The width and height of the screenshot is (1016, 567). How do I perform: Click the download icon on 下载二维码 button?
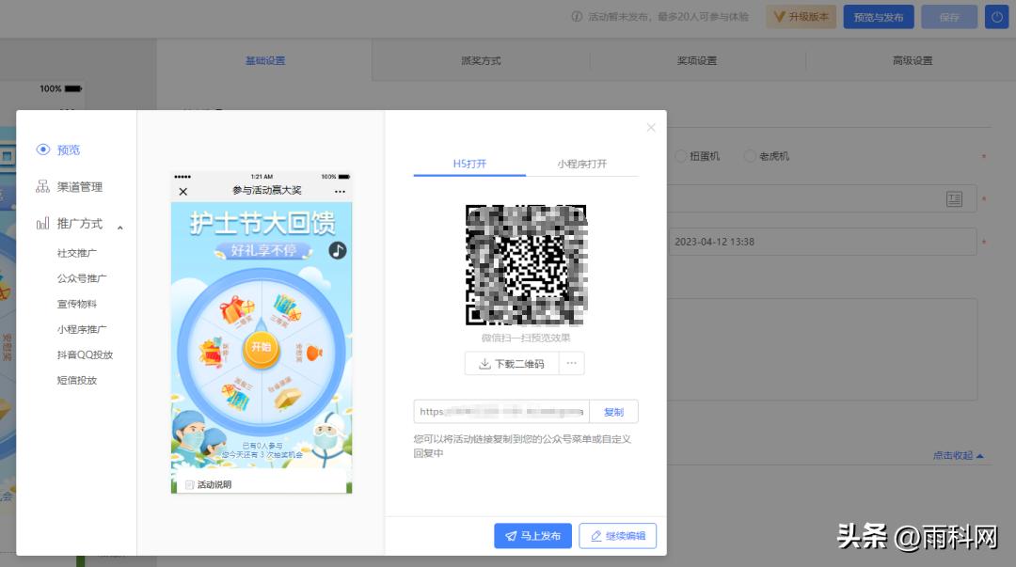point(484,362)
